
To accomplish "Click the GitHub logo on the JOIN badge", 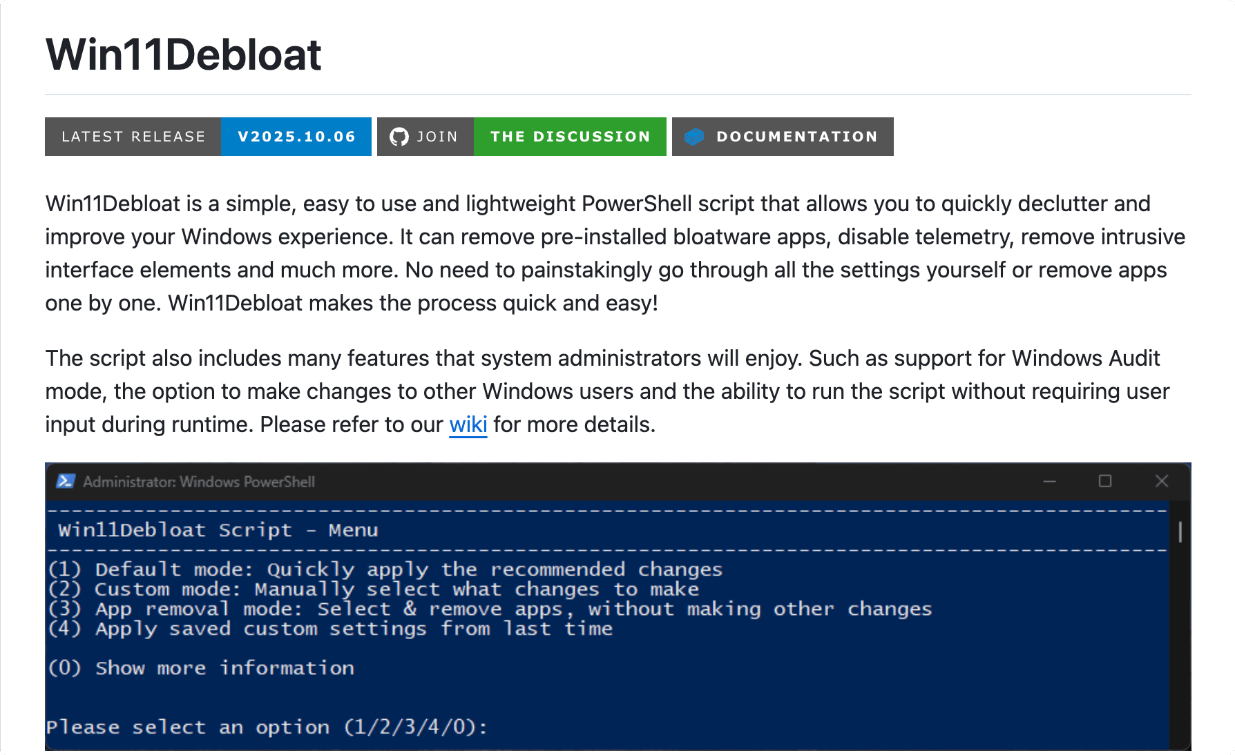I will point(399,136).
